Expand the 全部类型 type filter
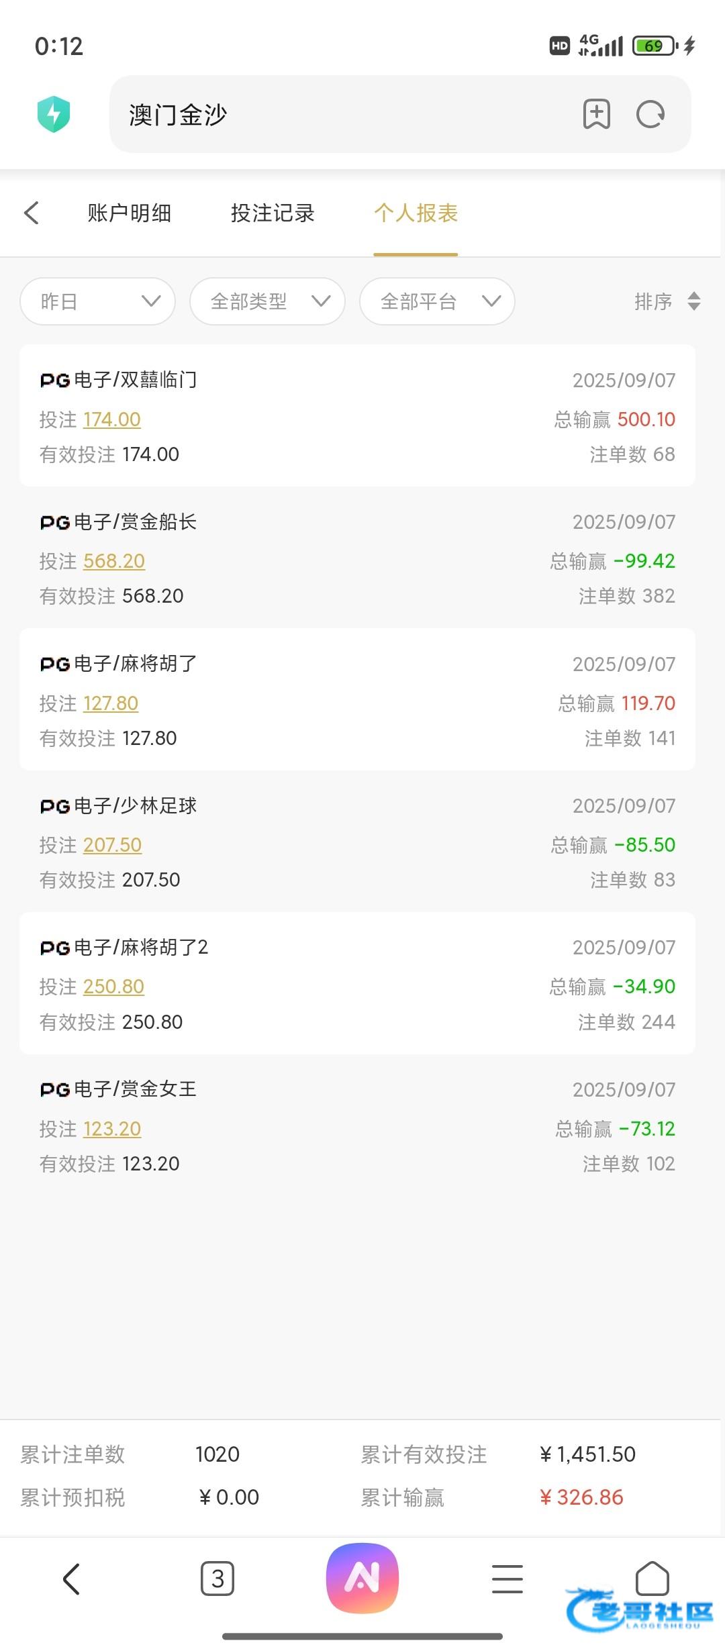This screenshot has height=1651, width=725. tap(268, 301)
